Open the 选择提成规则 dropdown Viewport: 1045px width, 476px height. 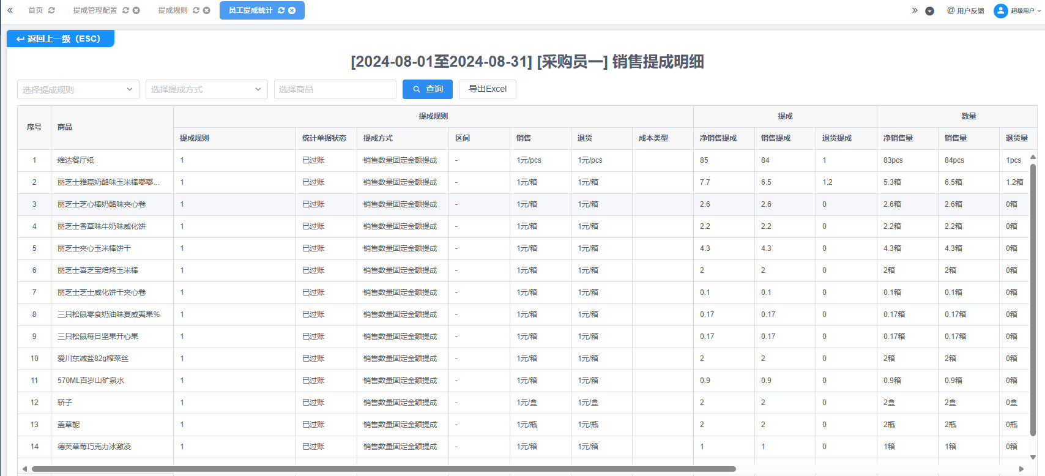pyautogui.click(x=78, y=89)
